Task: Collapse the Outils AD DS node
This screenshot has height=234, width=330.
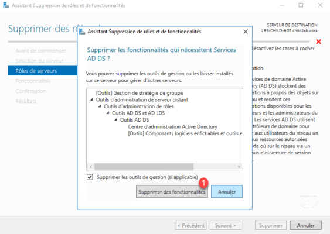Action: coord(115,120)
